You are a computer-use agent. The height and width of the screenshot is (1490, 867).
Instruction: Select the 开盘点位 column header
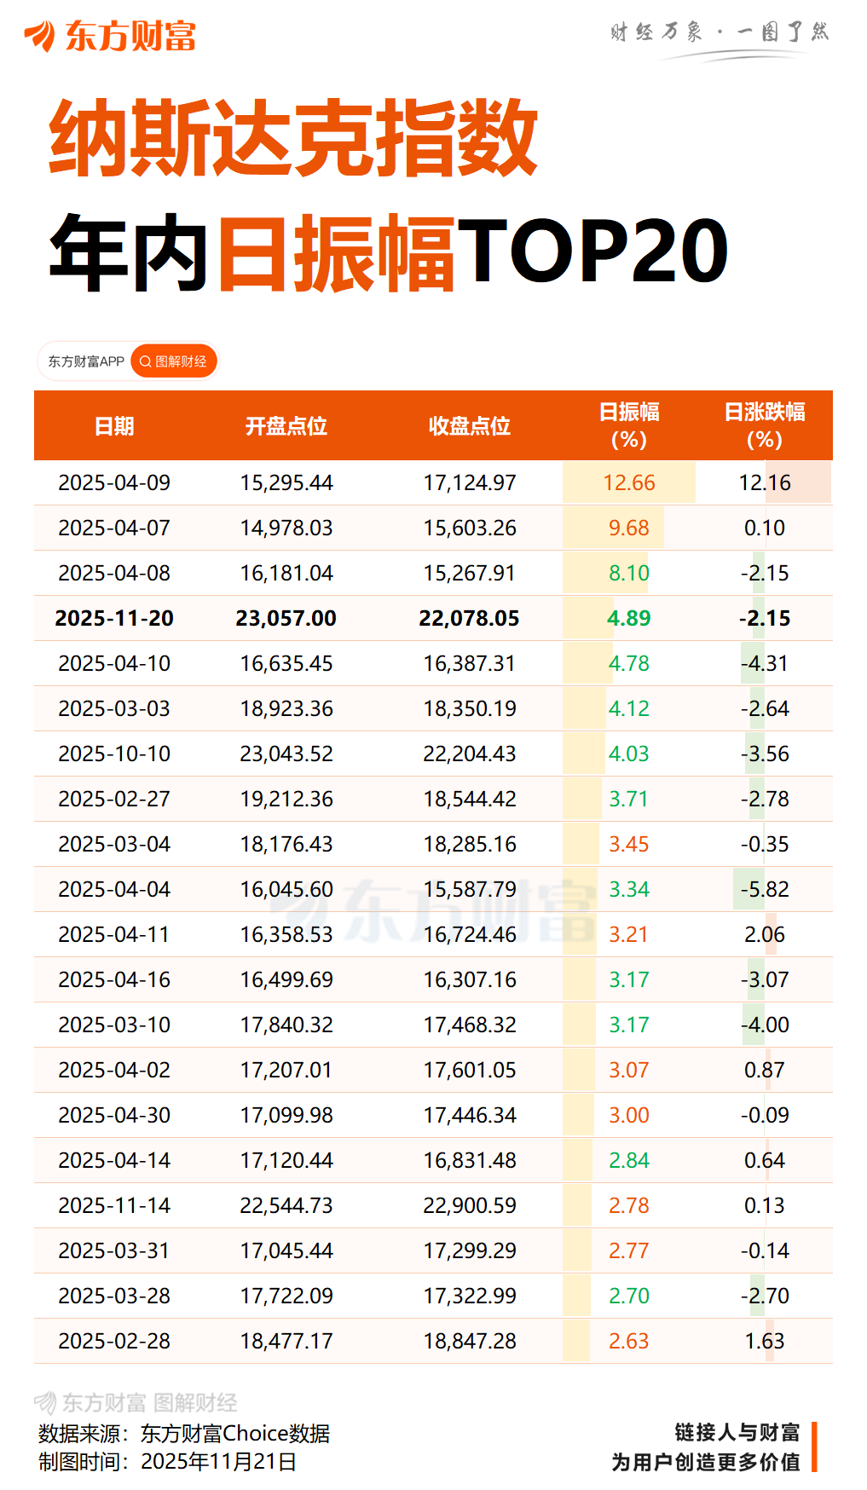[x=286, y=426]
